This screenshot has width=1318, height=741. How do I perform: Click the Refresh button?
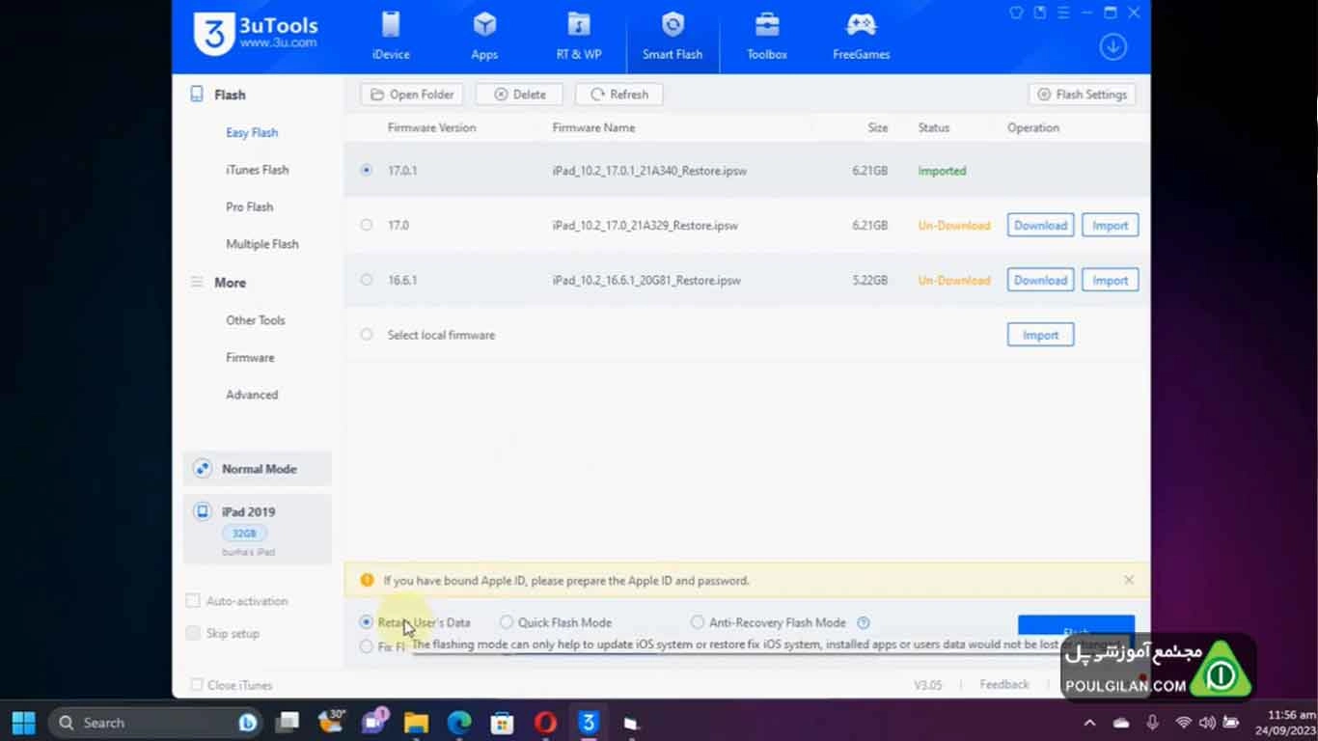(x=619, y=95)
